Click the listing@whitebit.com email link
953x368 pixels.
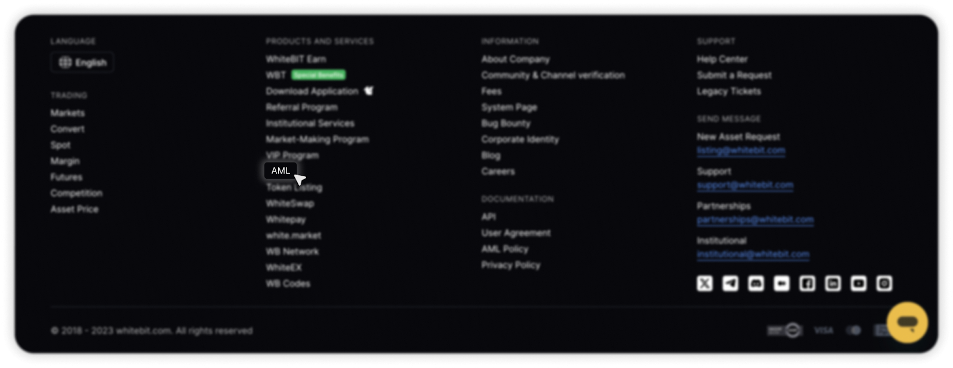coord(741,151)
